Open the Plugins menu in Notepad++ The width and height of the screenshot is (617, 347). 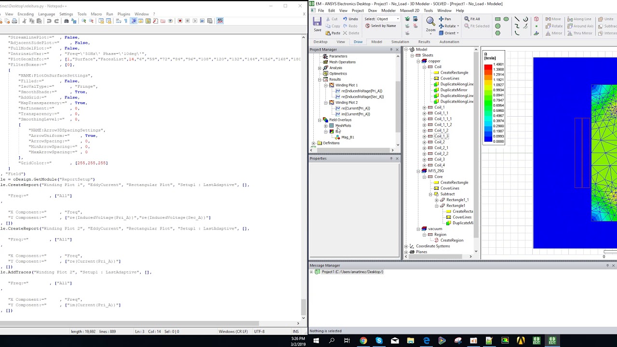(x=124, y=14)
